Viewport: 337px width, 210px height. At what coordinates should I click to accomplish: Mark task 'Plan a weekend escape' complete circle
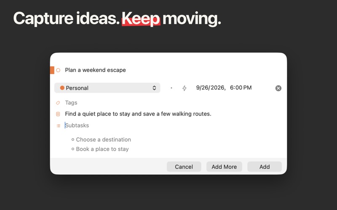(58, 70)
